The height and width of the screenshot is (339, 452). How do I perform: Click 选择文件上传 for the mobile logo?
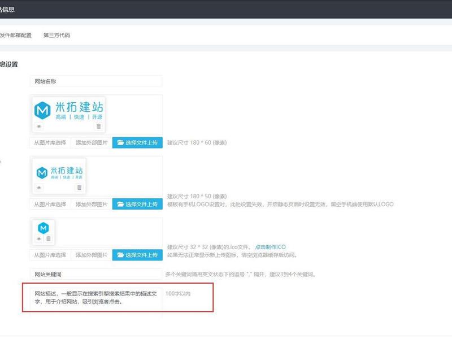pos(137,205)
